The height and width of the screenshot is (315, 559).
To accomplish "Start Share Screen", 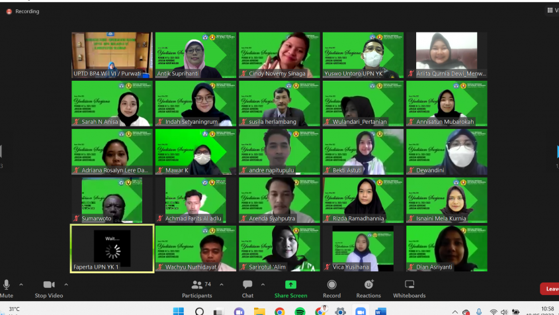I will (x=290, y=289).
